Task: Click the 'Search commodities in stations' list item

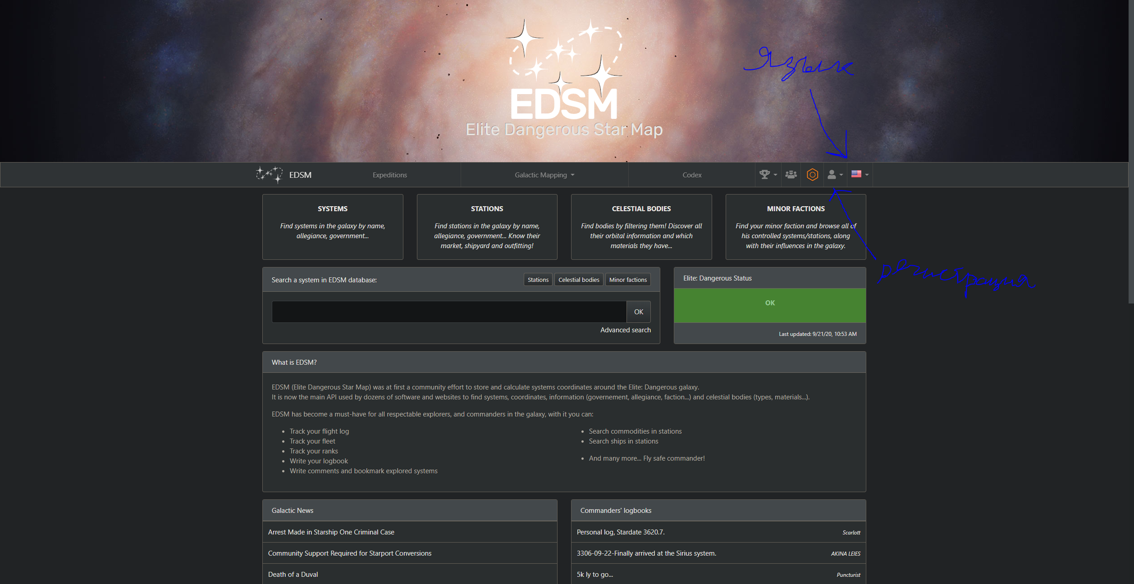Action: [635, 431]
